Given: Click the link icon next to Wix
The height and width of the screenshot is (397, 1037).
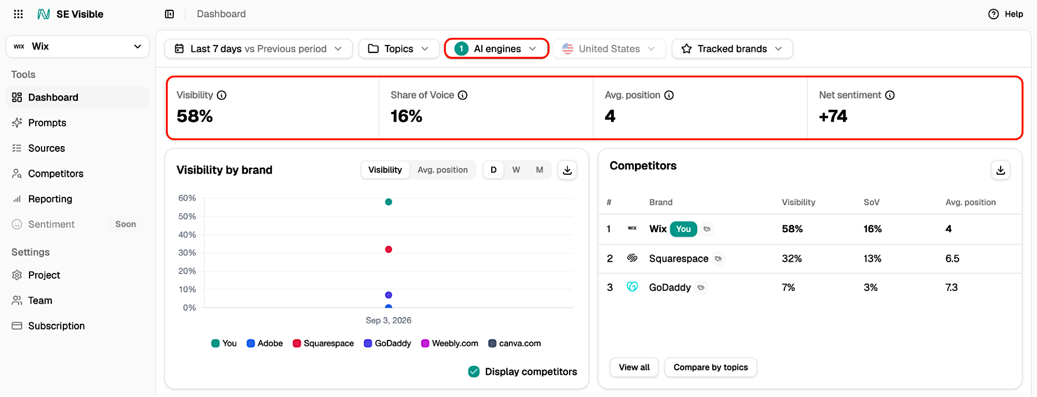Looking at the screenshot, I should click(x=707, y=229).
